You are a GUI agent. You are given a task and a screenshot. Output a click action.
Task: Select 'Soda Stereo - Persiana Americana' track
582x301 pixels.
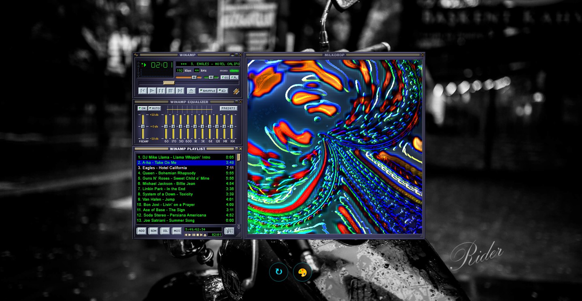(186, 215)
